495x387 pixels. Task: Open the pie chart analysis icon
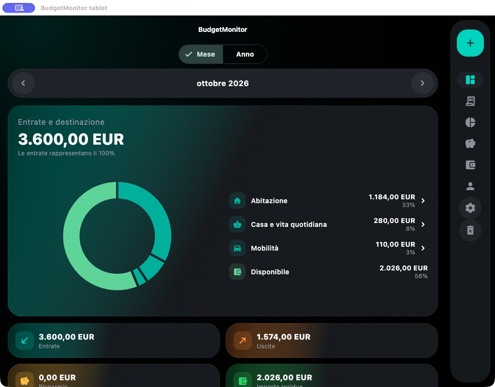(x=470, y=122)
